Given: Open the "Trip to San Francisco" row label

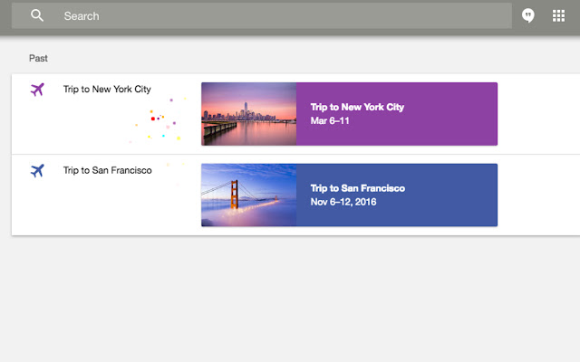Looking at the screenshot, I should 107,170.
